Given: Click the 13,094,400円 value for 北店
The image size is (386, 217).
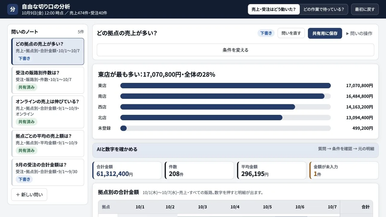Looking at the screenshot, I should (359, 118).
